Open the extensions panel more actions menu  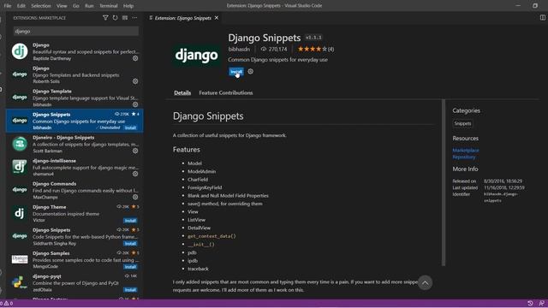coord(134,18)
